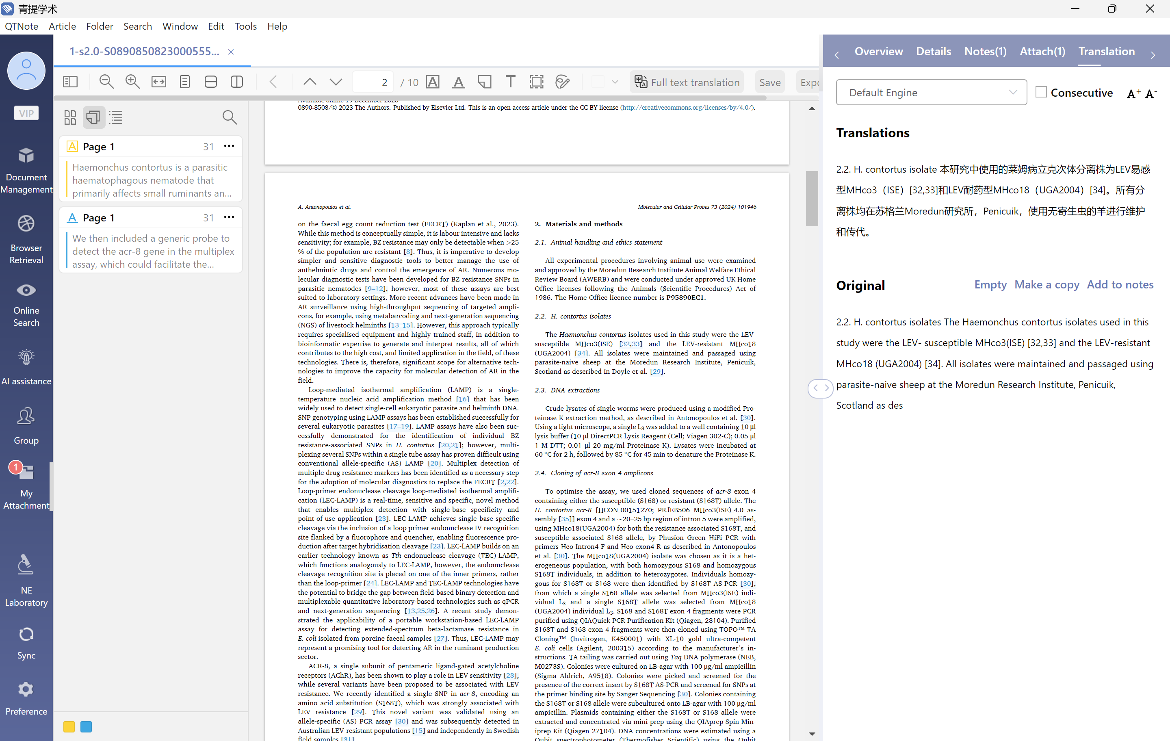Screen dimensions: 1170x741
Task: Switch to the Overview tab
Action: [x=878, y=51]
